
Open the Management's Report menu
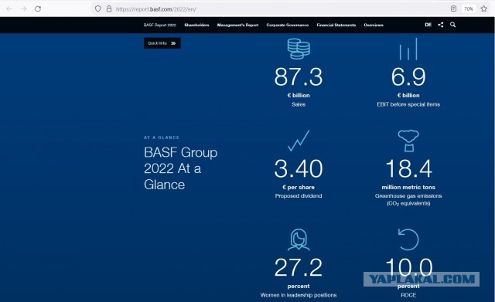tap(237, 25)
